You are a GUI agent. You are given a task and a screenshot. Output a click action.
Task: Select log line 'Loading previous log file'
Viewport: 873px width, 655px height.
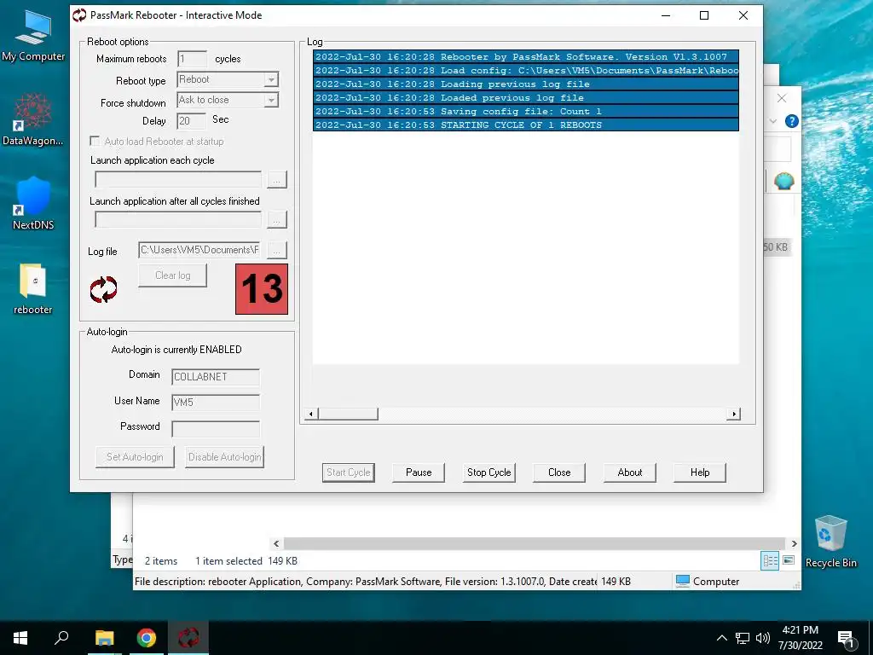(x=525, y=84)
